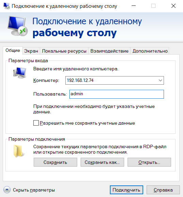Click the Пользователь: label

click(x=50, y=94)
